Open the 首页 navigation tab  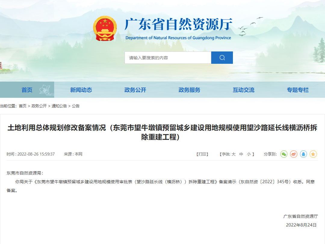[x=27, y=90]
